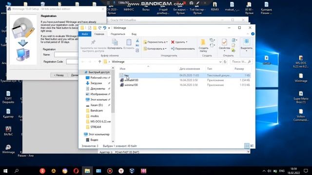Click the Вставить clipboard icon
The width and height of the screenshot is (312, 175).
[129, 42]
